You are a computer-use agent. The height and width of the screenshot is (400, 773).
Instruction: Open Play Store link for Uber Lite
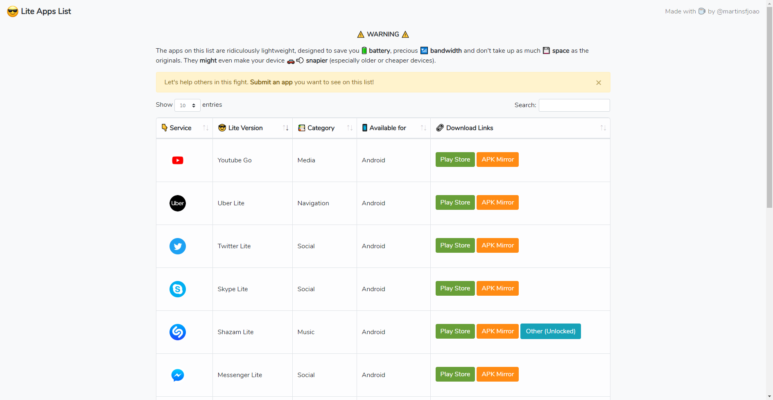pyautogui.click(x=455, y=202)
